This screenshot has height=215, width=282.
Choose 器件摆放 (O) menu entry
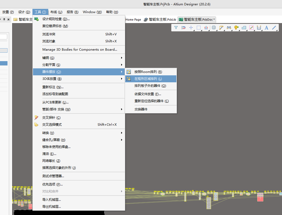[x=79, y=72]
